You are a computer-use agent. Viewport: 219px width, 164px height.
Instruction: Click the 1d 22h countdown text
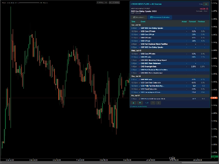[x=203, y=9]
